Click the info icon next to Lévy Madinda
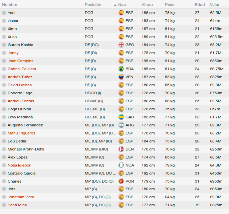The width and height of the screenshot is (229, 214). 4,117
